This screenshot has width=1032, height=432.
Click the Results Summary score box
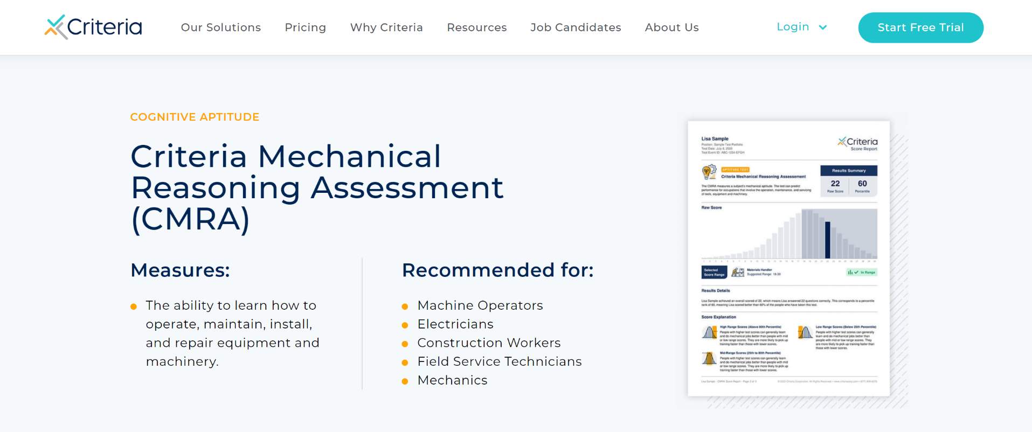[x=849, y=181]
